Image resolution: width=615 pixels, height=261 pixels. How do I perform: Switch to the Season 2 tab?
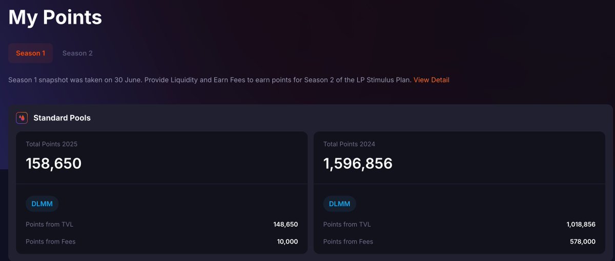click(77, 53)
